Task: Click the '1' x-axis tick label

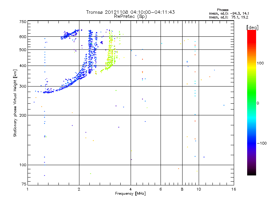Action: coord(27,190)
